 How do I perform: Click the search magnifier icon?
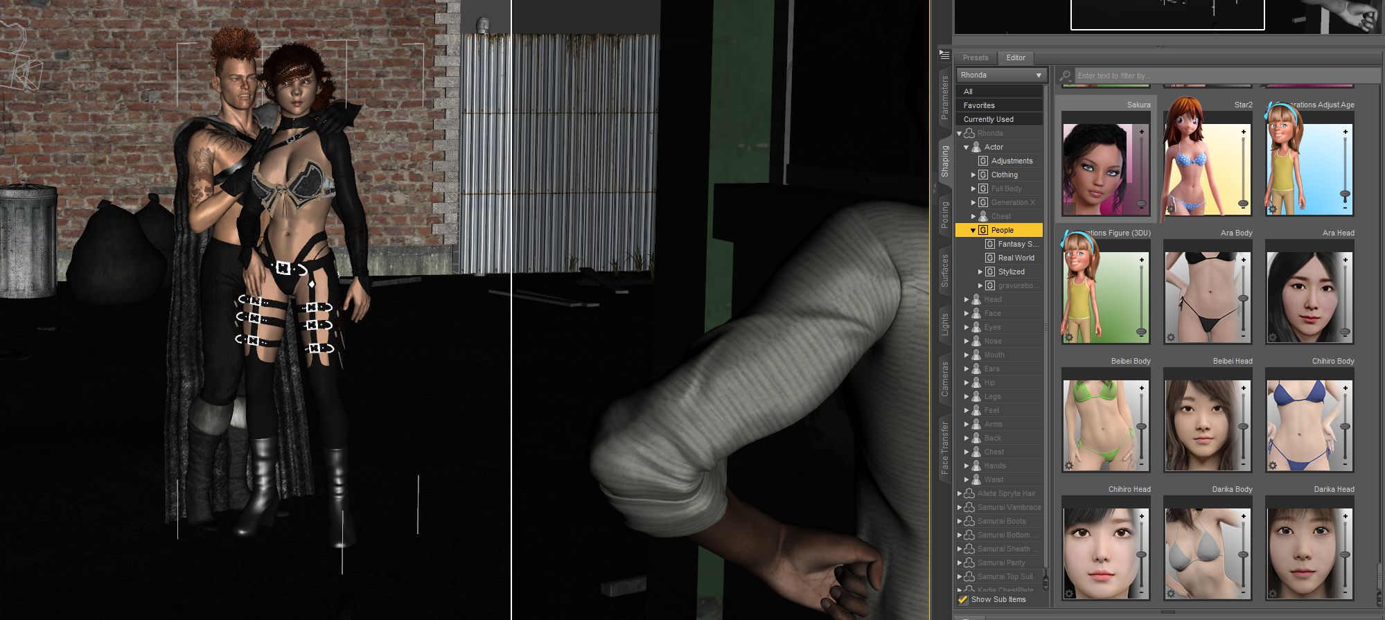click(x=1066, y=76)
